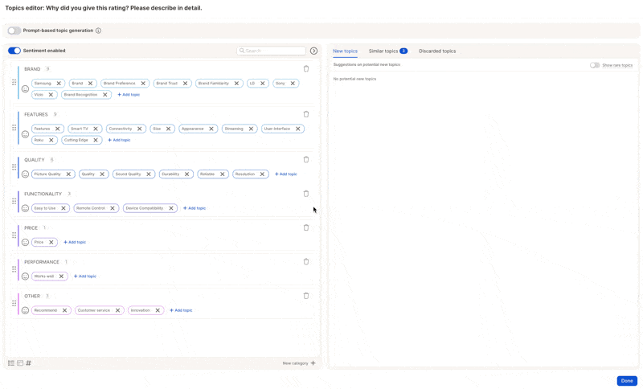
Task: Open sentiment smiley for BRAND category
Action: (25, 89)
